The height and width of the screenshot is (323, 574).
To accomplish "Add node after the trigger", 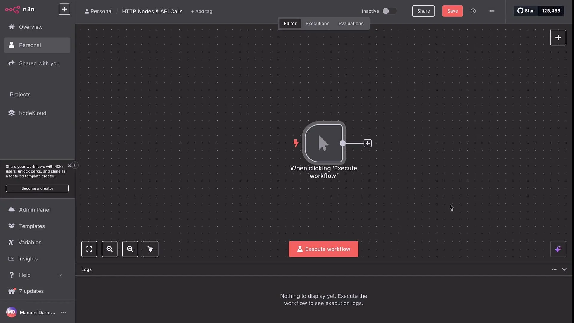I will pyautogui.click(x=367, y=143).
